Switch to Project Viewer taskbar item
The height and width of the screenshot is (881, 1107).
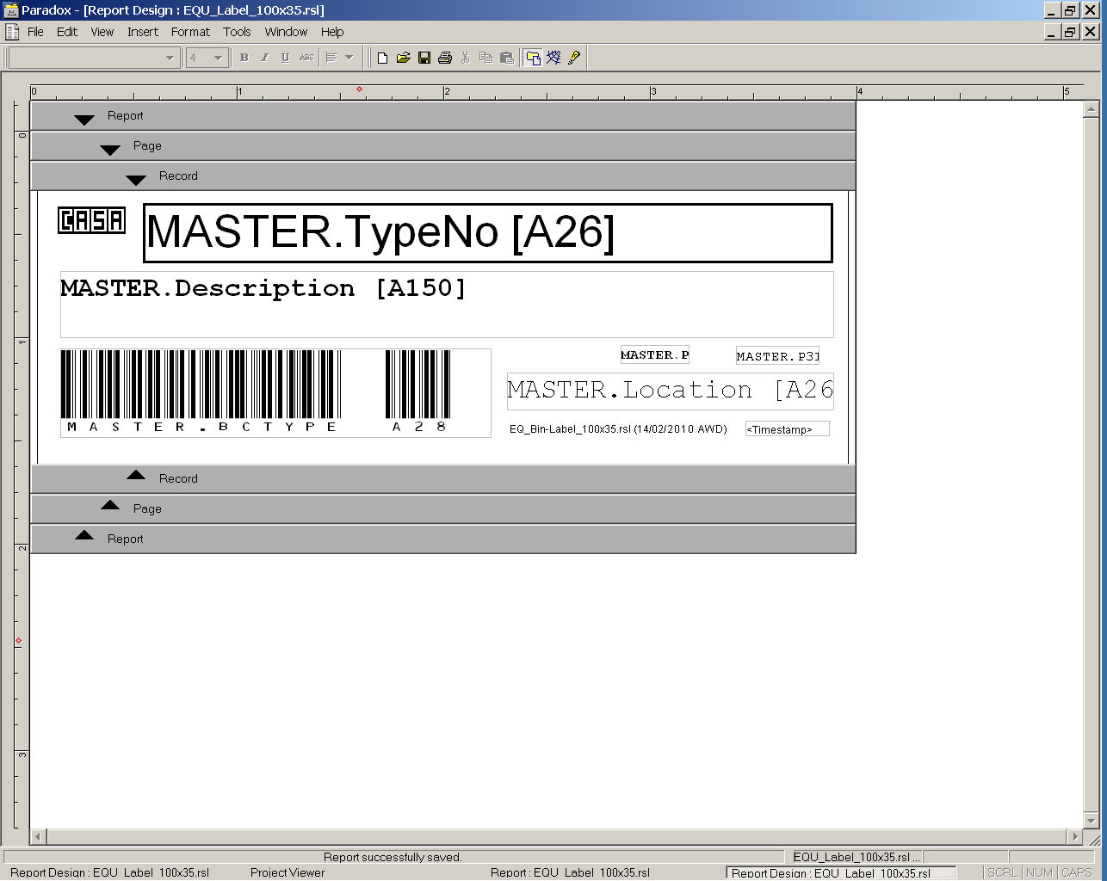coord(288,872)
